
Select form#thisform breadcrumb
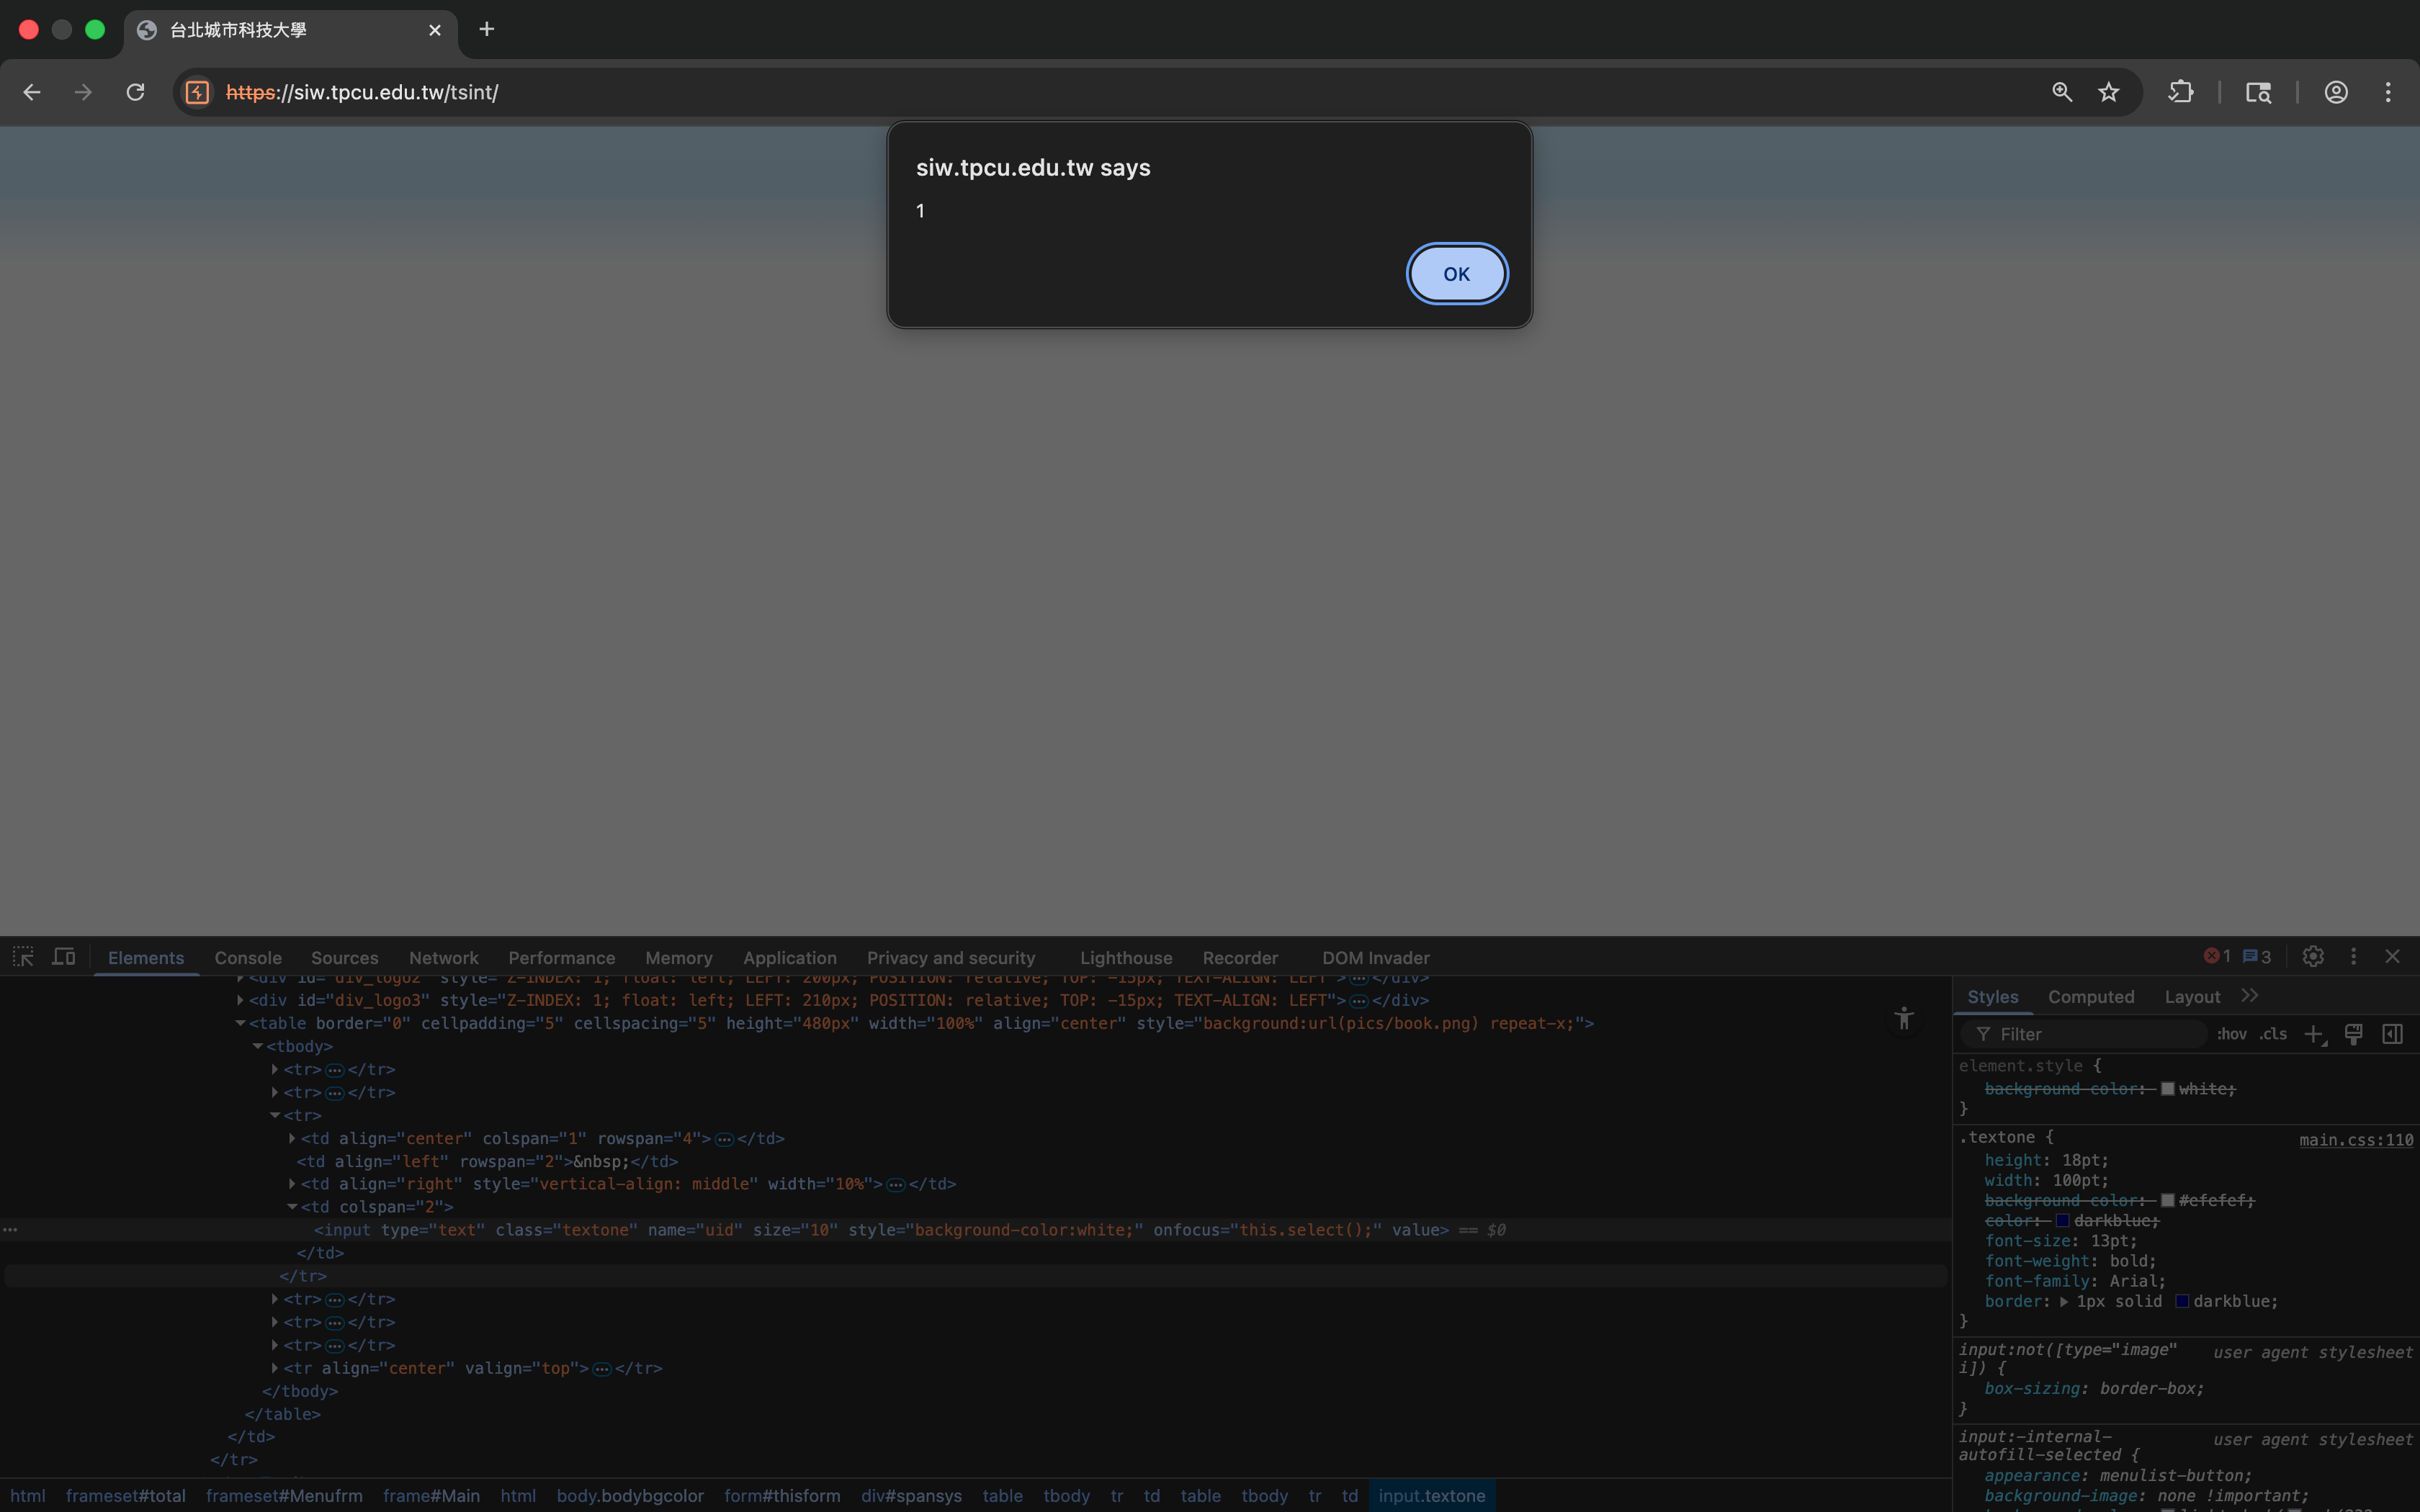tap(782, 1496)
